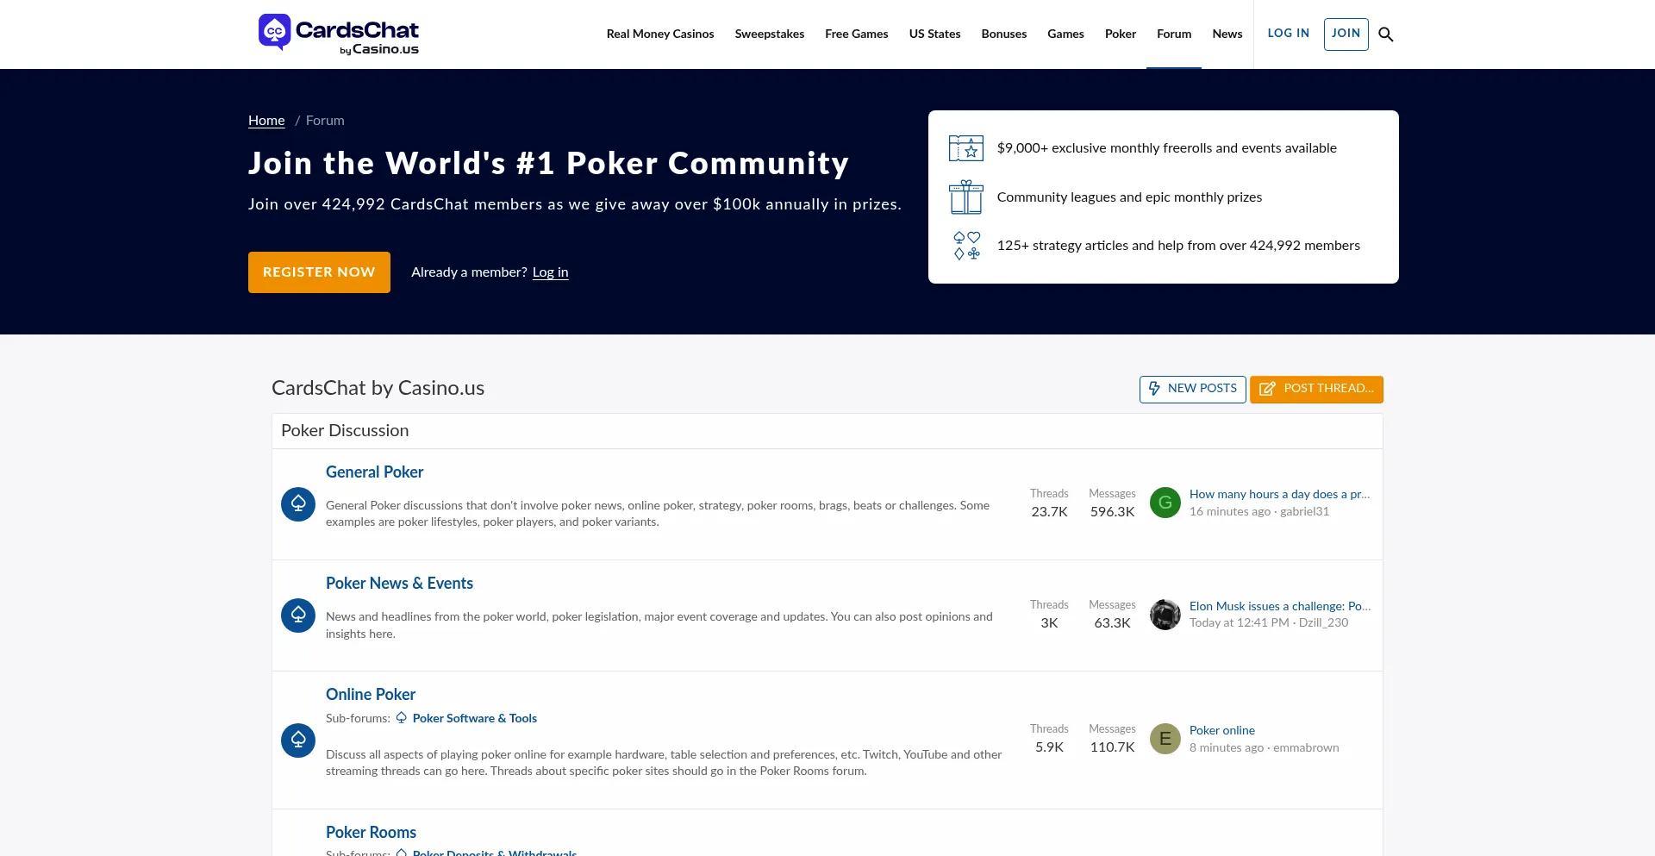This screenshot has height=856, width=1655.
Task: Expand the Poker navigation menu
Action: click(1120, 34)
